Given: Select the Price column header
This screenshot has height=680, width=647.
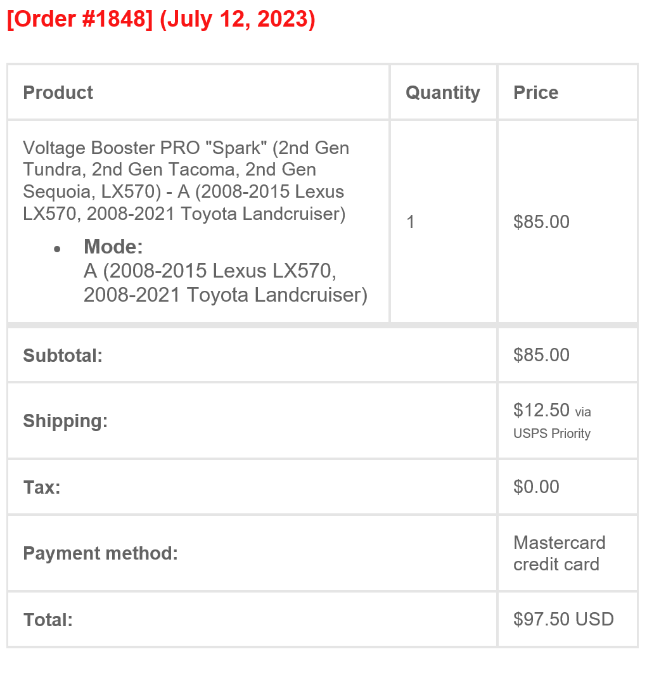Looking at the screenshot, I should point(536,93).
